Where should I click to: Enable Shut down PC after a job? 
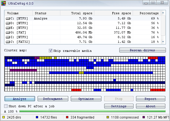pyautogui.click(x=6, y=106)
